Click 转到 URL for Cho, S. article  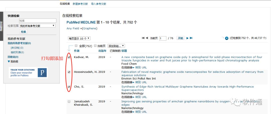click(141, 97)
